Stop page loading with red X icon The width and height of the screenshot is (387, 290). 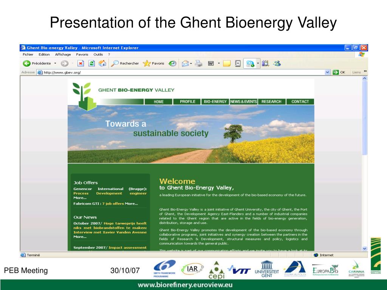click(81, 63)
